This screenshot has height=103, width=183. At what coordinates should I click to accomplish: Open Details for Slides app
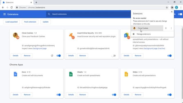126,95
